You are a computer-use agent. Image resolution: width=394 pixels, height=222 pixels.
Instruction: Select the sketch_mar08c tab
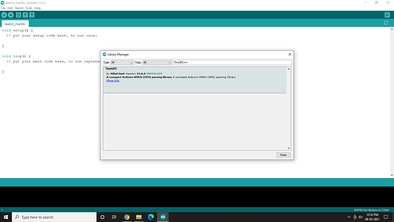coord(15,24)
